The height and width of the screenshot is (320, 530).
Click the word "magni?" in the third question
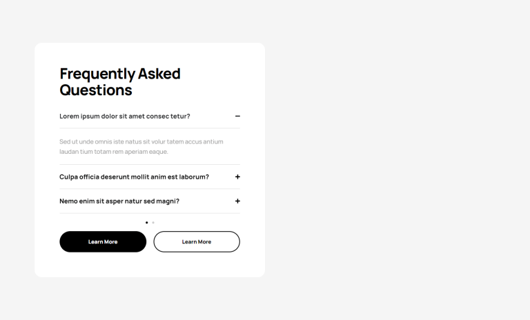pos(168,201)
